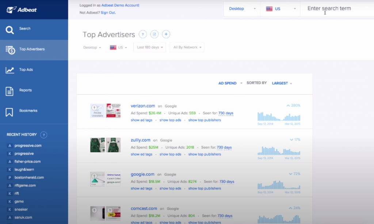Show ad tags for google.com
The width and height of the screenshot is (374, 224).
coord(141,188)
